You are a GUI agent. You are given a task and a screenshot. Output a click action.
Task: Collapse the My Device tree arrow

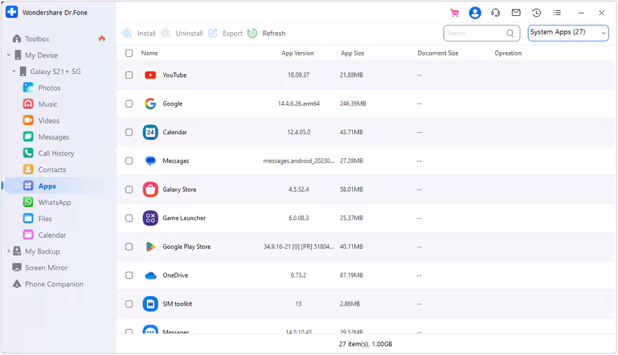pos(9,55)
